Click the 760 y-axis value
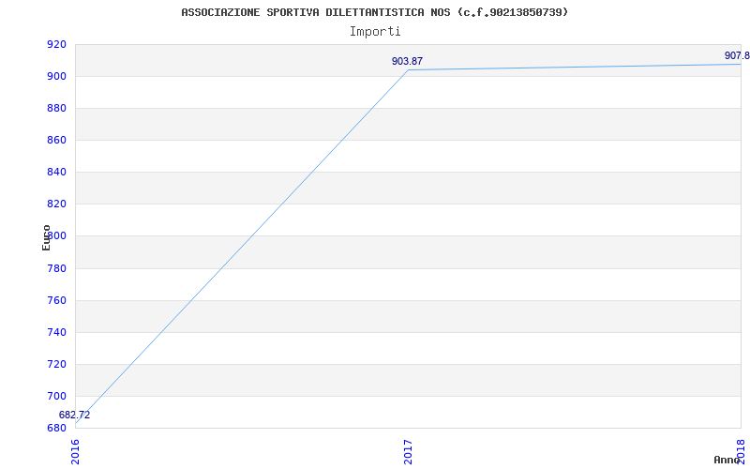Screen dimensions: 750x469 point(56,300)
